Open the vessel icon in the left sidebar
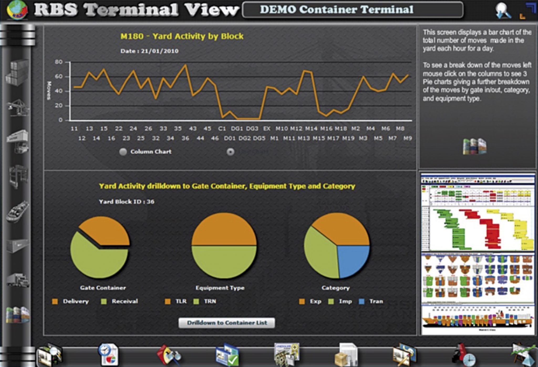This screenshot has height=367, width=538. [x=18, y=211]
